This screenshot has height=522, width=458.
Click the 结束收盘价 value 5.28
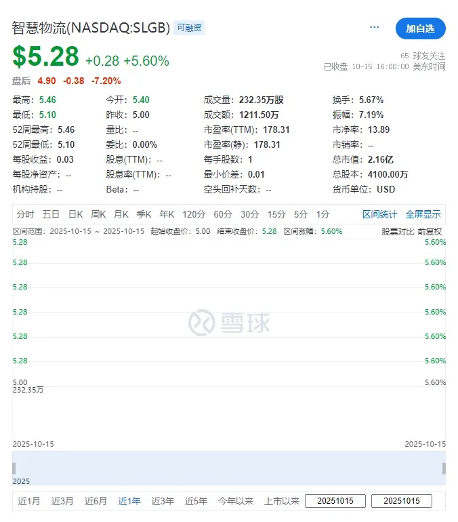coord(269,231)
